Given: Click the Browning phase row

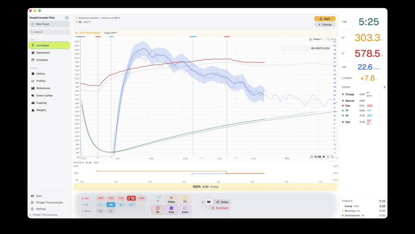Looking at the screenshot, I should pyautogui.click(x=363, y=211).
